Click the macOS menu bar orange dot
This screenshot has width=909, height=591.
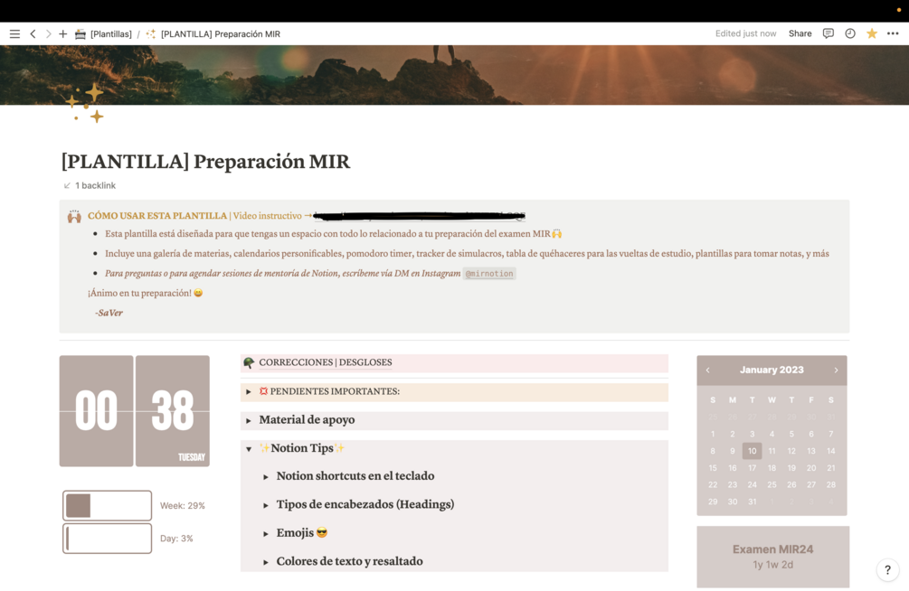[899, 10]
